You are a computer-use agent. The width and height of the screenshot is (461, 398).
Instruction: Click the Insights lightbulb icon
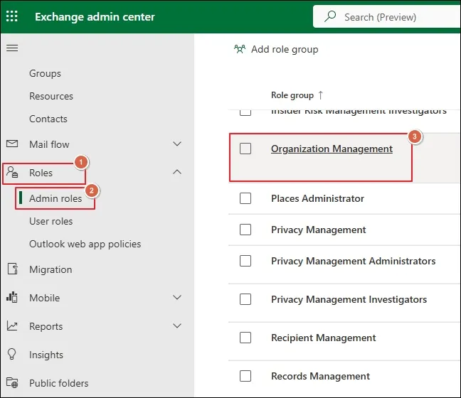coord(12,354)
